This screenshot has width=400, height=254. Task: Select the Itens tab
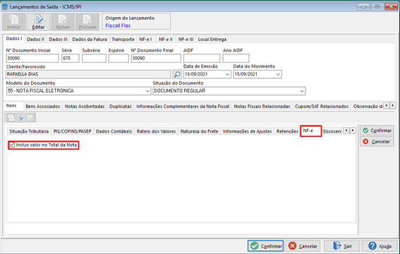(x=11, y=106)
